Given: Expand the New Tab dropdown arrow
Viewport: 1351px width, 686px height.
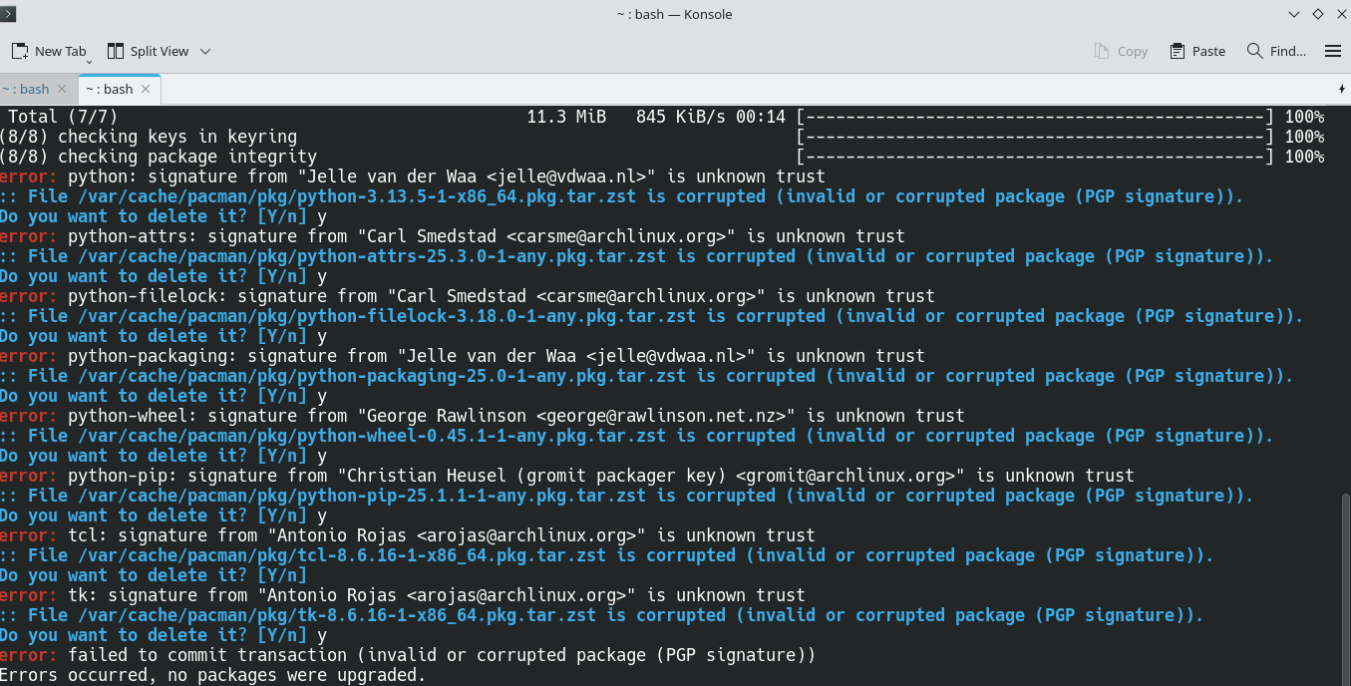Looking at the screenshot, I should tap(89, 61).
